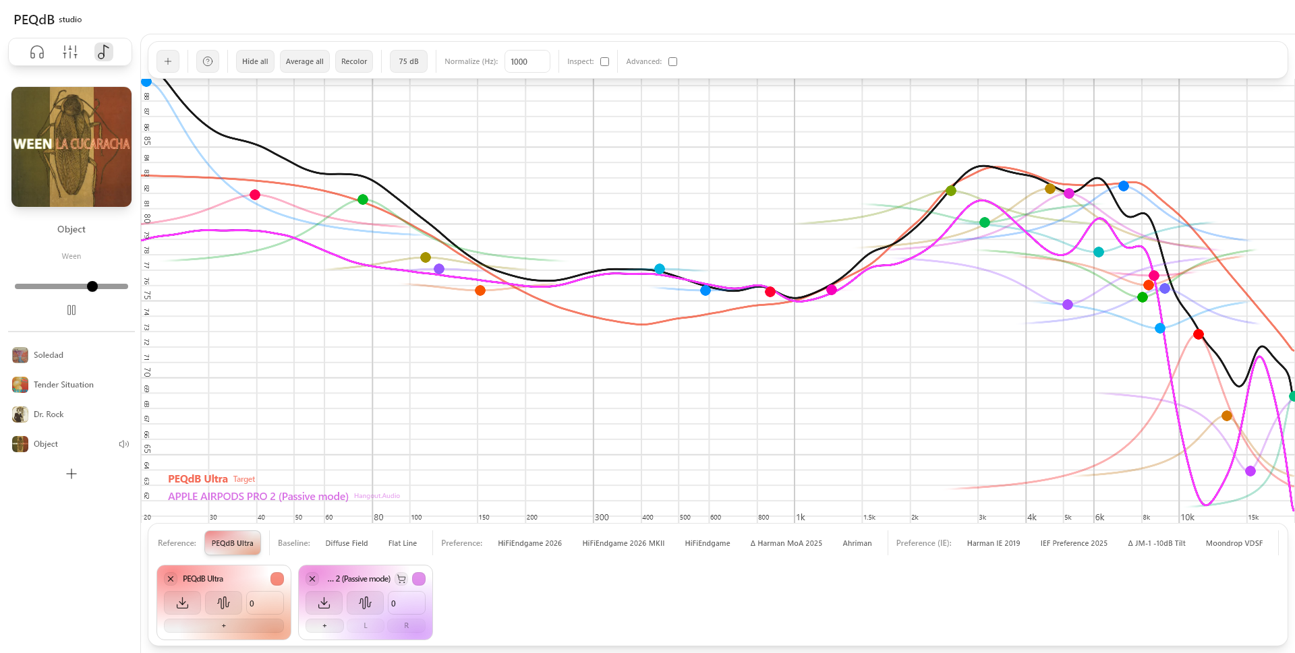
Task: Click the plus button in the graph toolbar
Action: point(168,61)
